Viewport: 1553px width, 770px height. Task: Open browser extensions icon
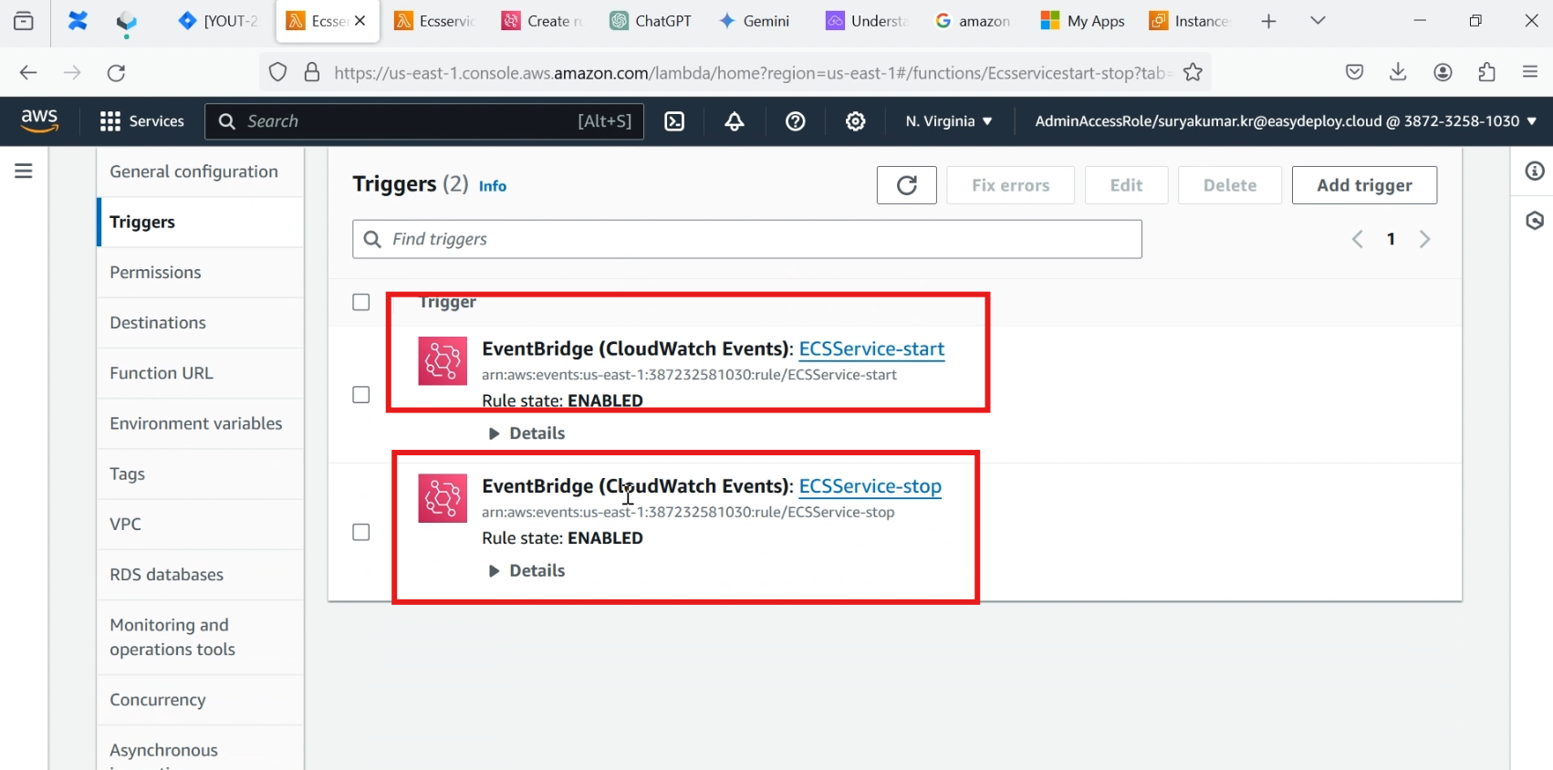pos(1486,72)
